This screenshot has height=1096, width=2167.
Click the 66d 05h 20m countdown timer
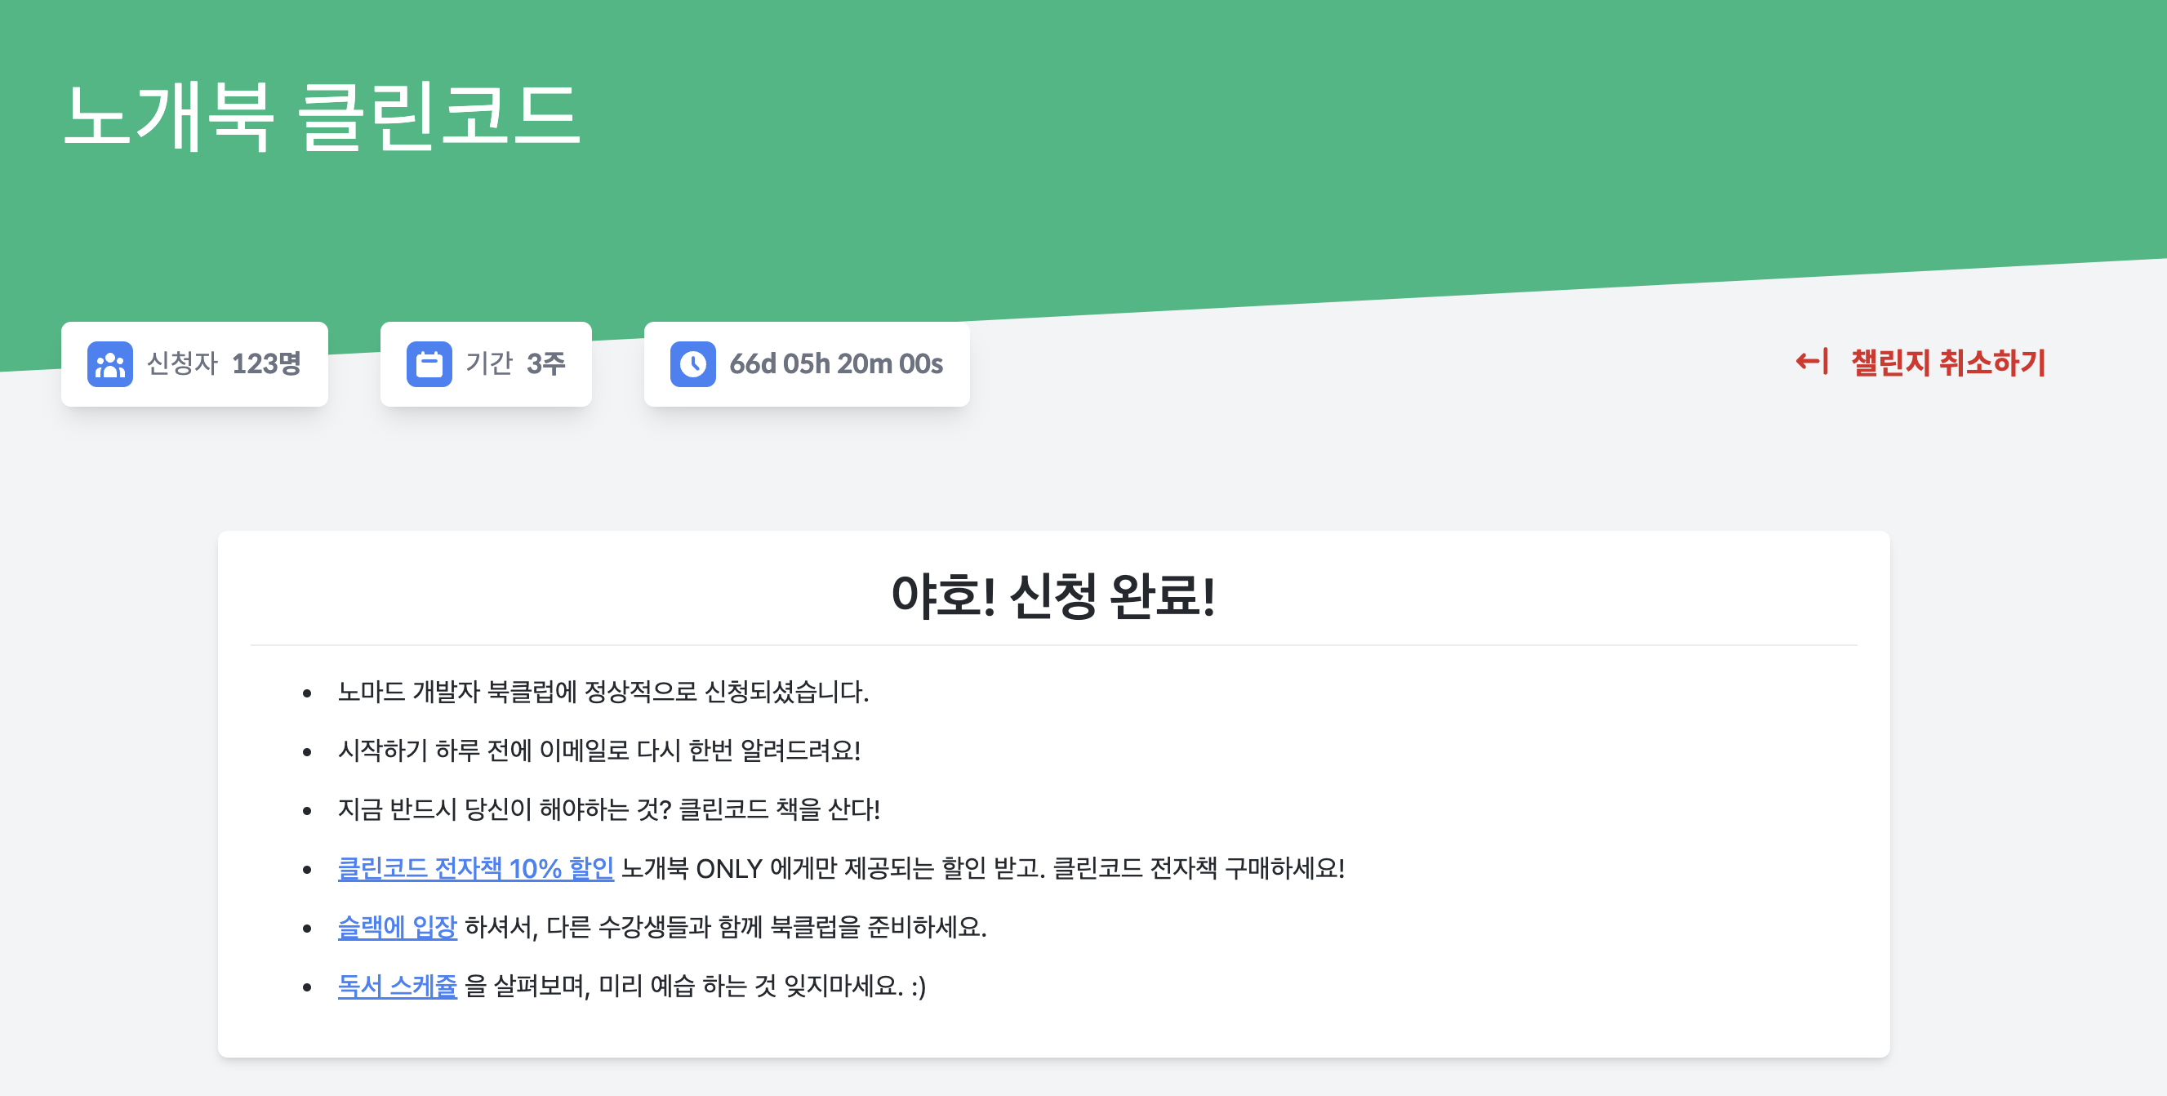tap(835, 364)
